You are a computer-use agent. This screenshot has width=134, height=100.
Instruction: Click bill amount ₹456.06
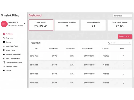(106, 65)
